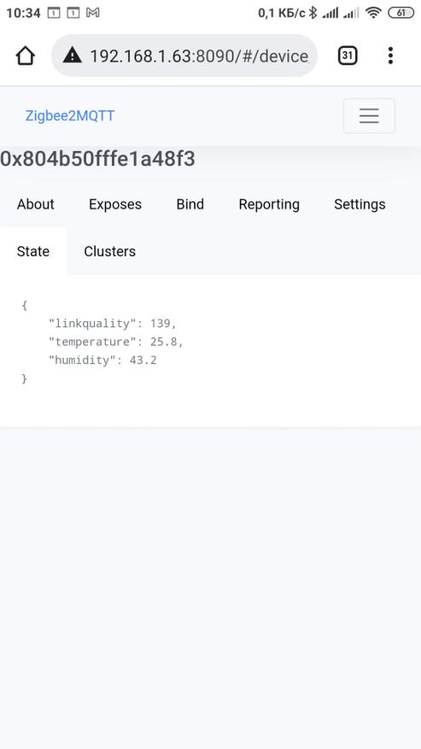
Task: Switch to the Settings tab
Action: 360,204
